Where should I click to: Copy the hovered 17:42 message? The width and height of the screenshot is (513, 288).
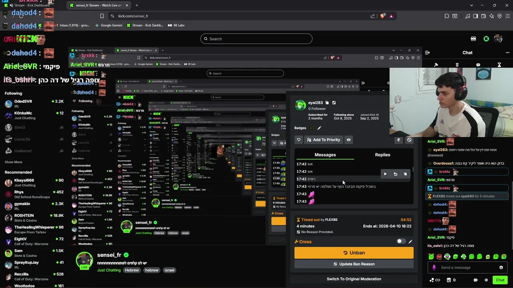tap(405, 174)
